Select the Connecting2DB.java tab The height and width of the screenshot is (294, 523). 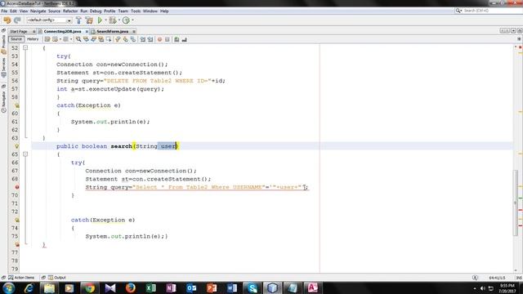pos(62,31)
